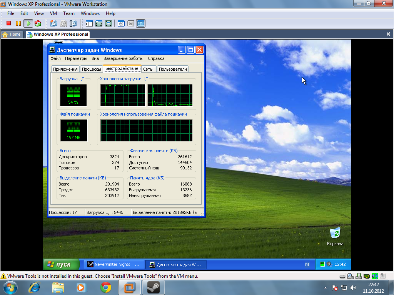
Task: Open Параметры menu in Task Manager
Action: (x=76, y=58)
